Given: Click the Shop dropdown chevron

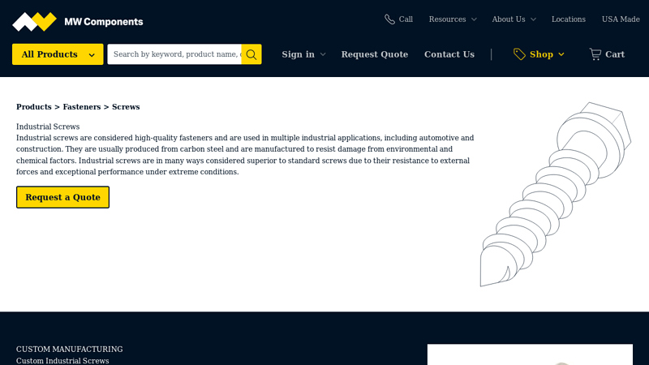Looking at the screenshot, I should 561,54.
